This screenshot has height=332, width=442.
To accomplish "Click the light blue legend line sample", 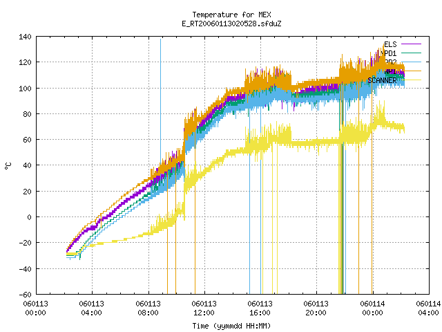I will [412, 62].
